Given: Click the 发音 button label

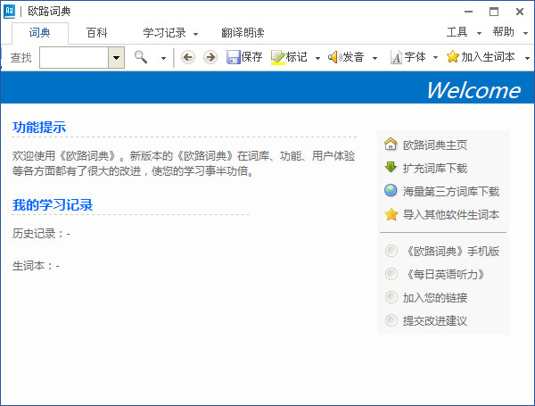Looking at the screenshot, I should coord(353,57).
